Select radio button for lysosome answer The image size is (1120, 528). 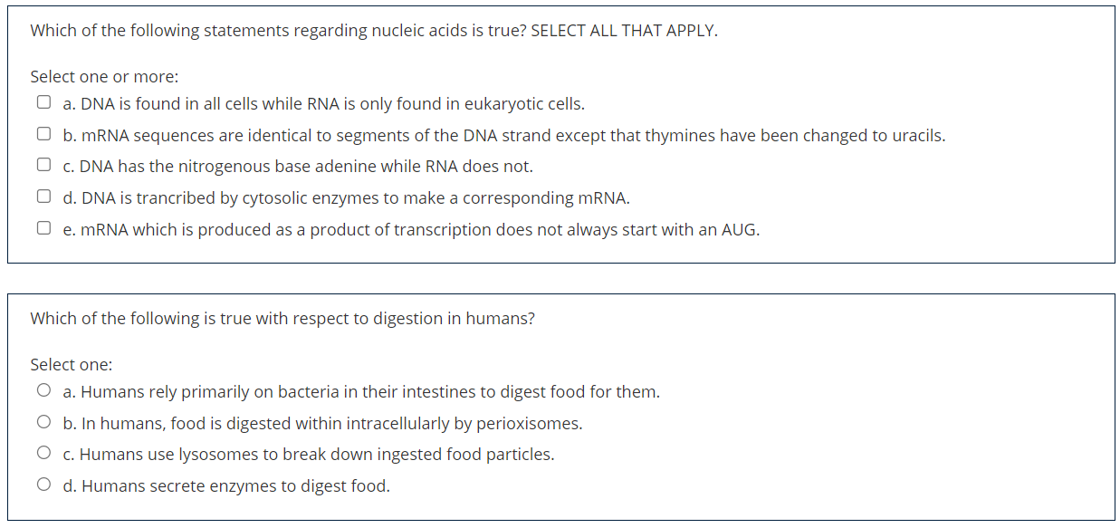click(43, 452)
